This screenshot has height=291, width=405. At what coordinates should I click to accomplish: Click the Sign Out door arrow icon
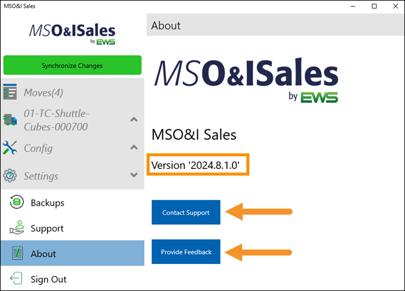16,278
